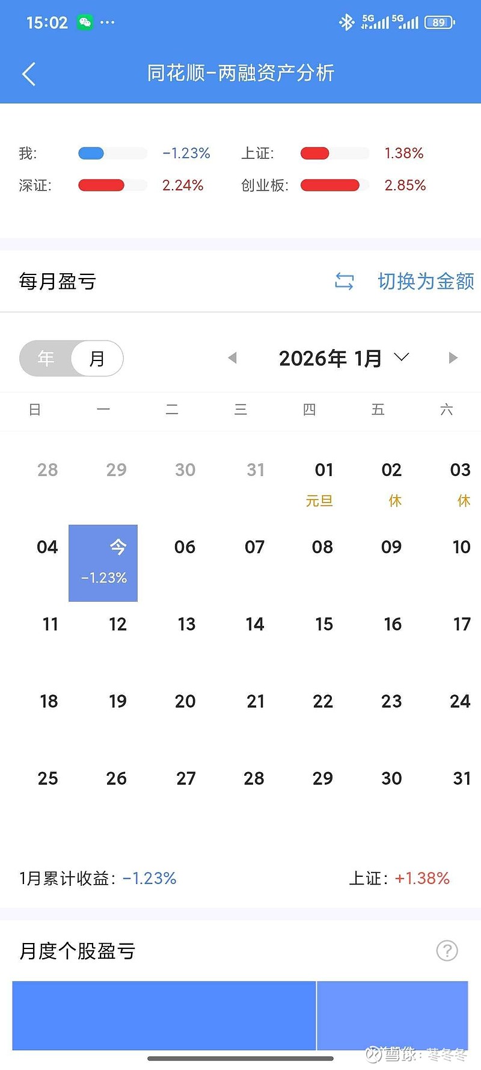Open the 2026年 1月 month dropdown
The image size is (481, 1070).
[x=331, y=359]
